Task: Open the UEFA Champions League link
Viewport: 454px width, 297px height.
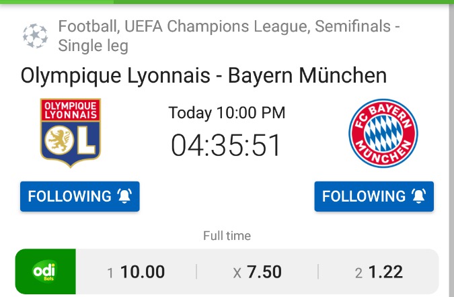Action: tap(209, 27)
